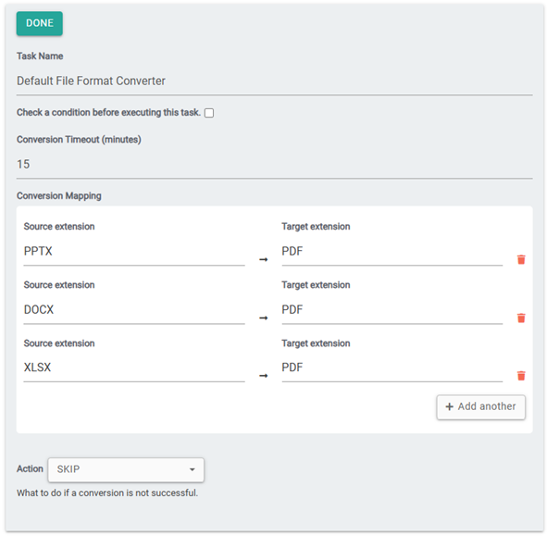Image resolution: width=547 pixels, height=536 pixels.
Task: Click the PPTX source extension field
Action: click(x=134, y=251)
